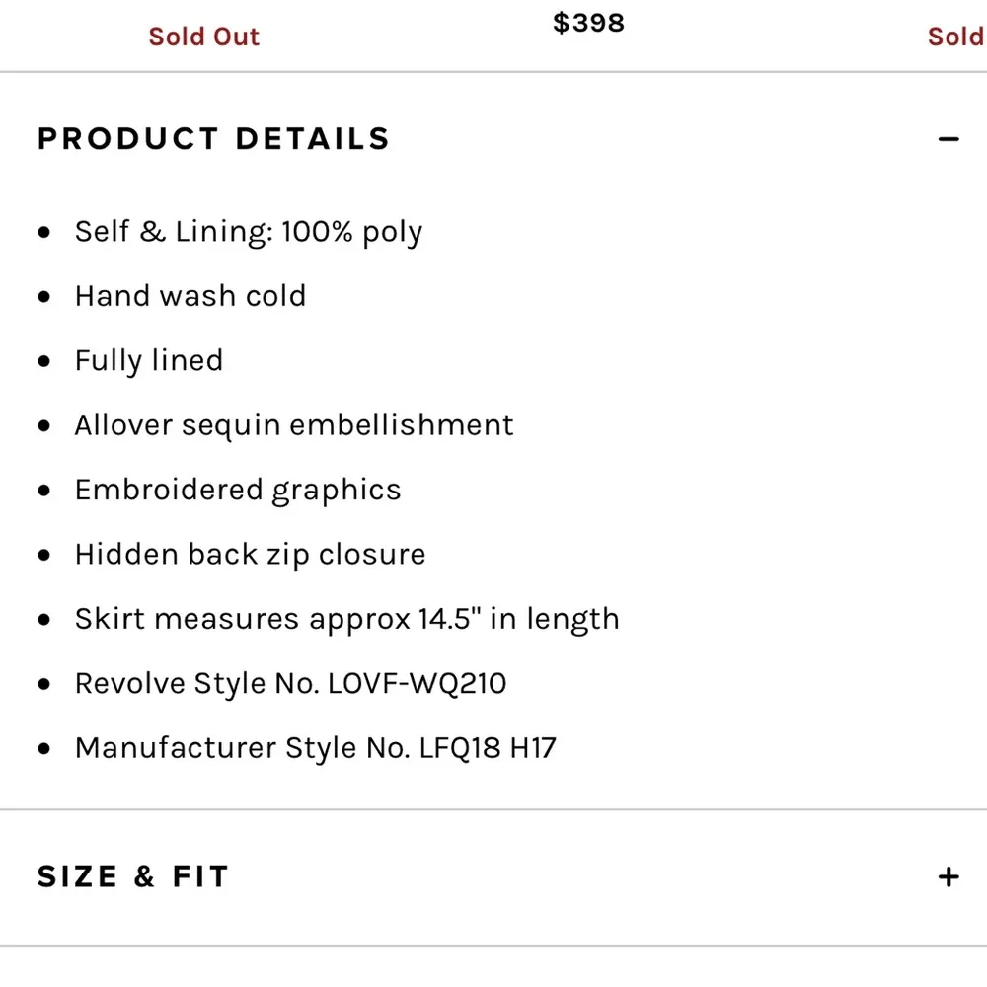Select Allover sequin embellishment text
The width and height of the screenshot is (987, 987).
point(294,425)
